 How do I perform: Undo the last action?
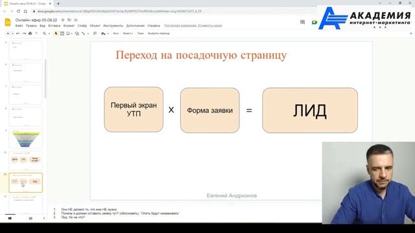[18, 34]
